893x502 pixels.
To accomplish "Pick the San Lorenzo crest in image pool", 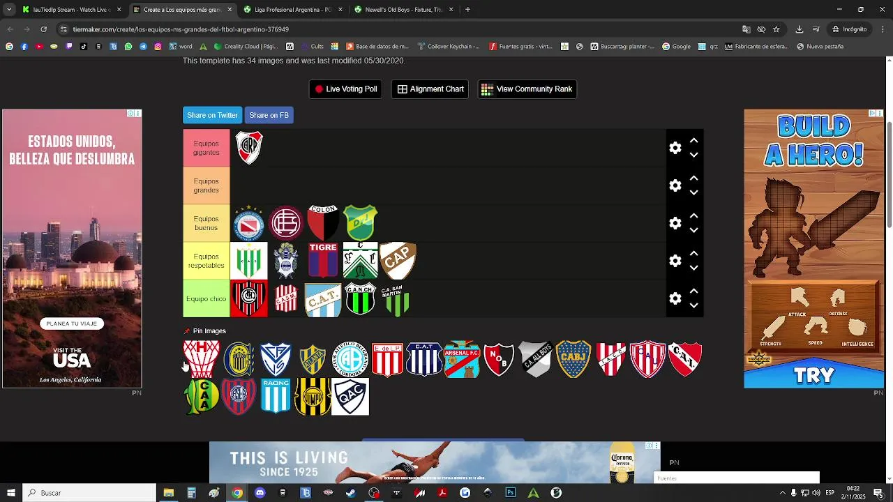I will pyautogui.click(x=239, y=397).
